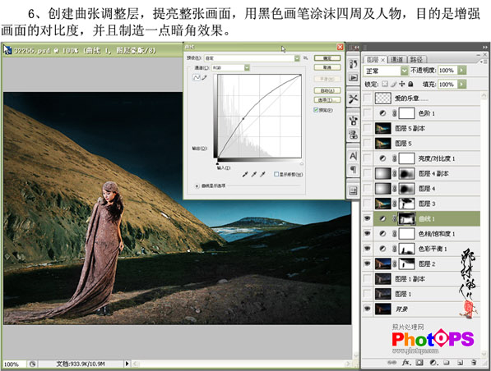491x371 pixels.
Task: Add a layer mask with bottom icon
Action: click(419, 363)
